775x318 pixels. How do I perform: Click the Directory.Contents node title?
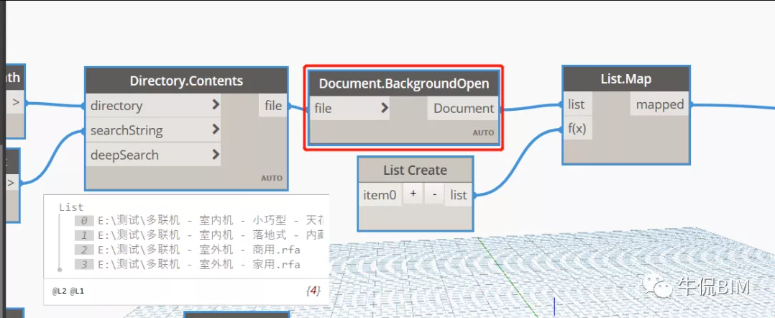186,81
